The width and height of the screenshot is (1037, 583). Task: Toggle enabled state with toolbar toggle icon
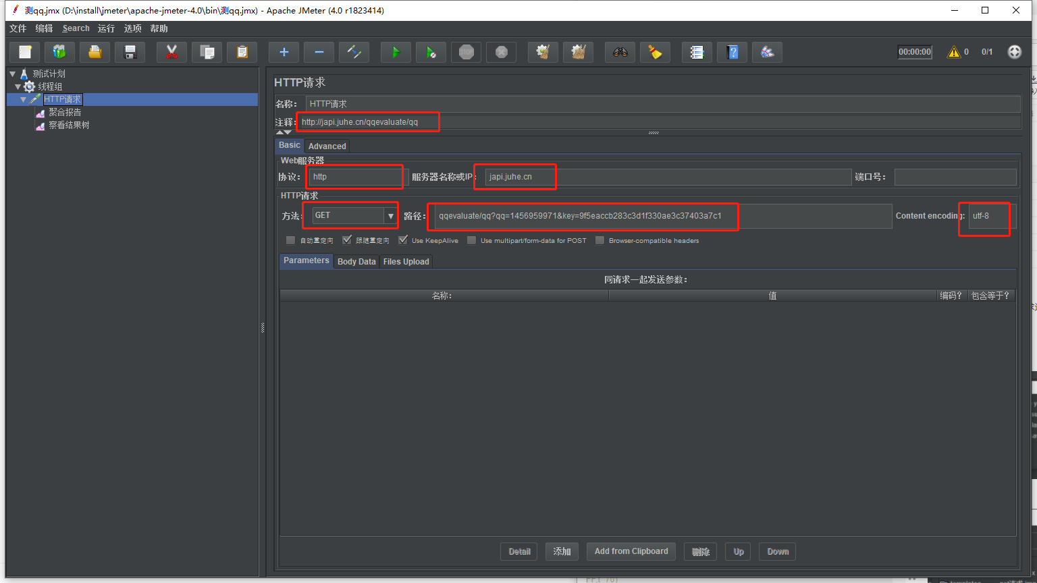pyautogui.click(x=354, y=52)
